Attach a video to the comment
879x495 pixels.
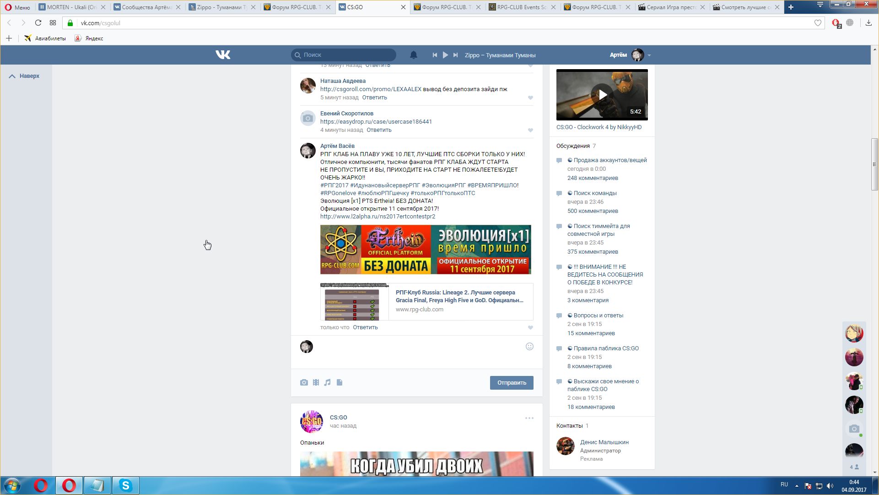[x=316, y=382]
